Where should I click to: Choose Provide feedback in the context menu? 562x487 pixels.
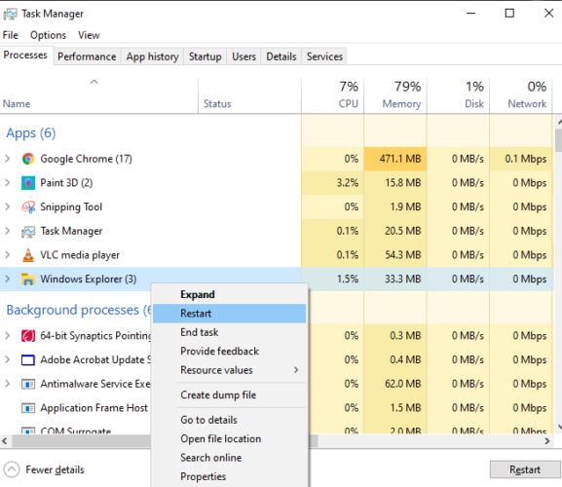pyautogui.click(x=230, y=352)
